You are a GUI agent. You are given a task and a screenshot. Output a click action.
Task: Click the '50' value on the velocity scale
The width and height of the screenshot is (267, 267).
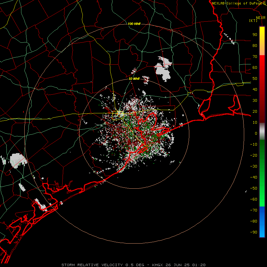255,79
